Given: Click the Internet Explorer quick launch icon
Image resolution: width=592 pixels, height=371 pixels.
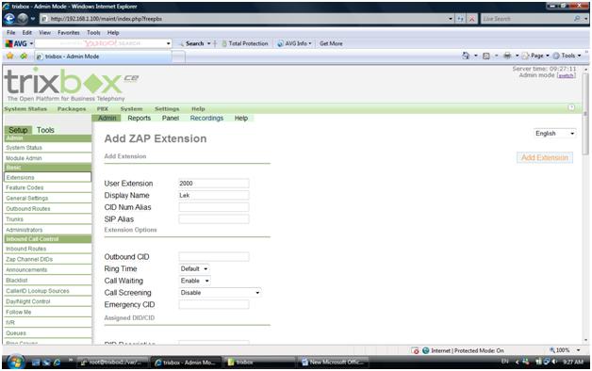Looking at the screenshot, I should pos(57,363).
